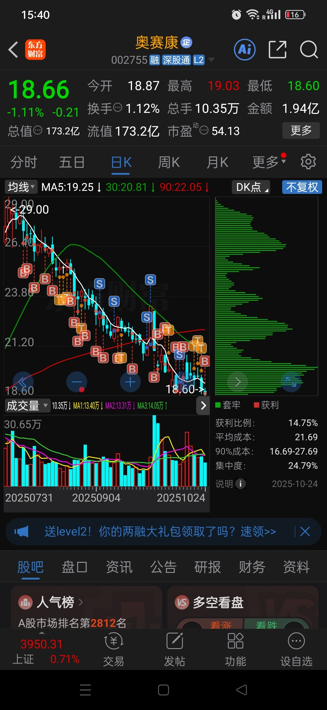Open 均线 indicator dropdown
Image resolution: width=327 pixels, height=710 pixels.
click(x=21, y=187)
